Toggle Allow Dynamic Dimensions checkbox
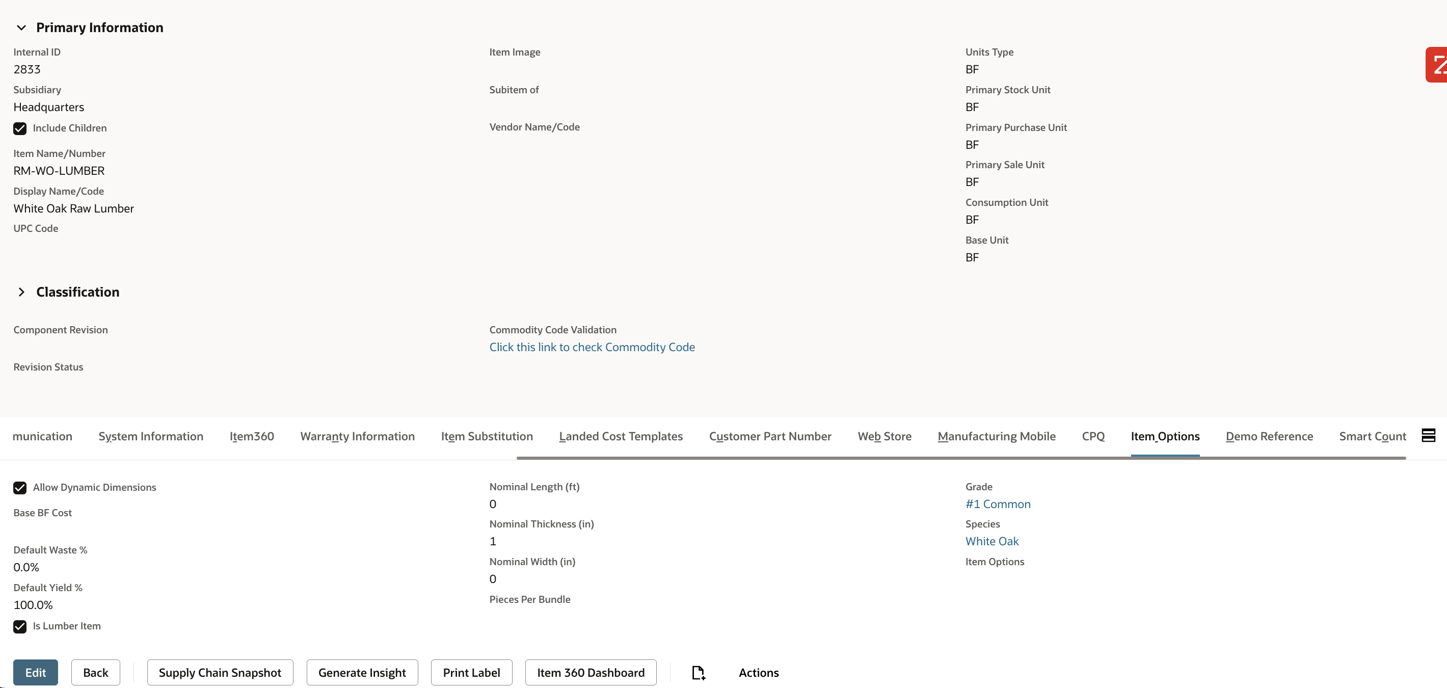1447x688 pixels. (20, 488)
